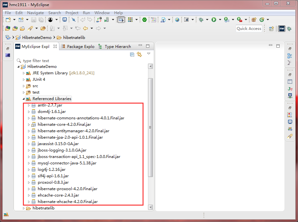
Task: Click the explorer scrollbar down arrow
Action: (151, 208)
